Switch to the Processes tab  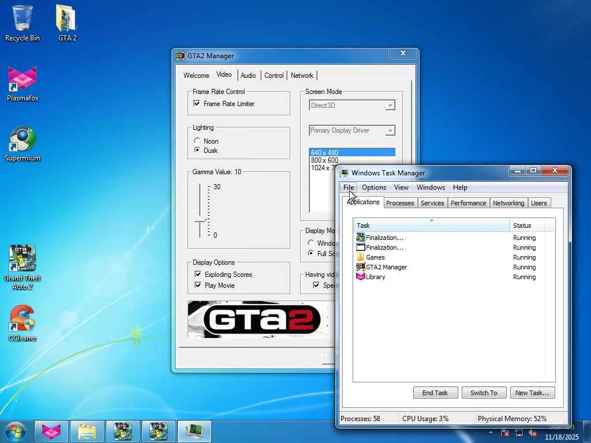tap(400, 203)
